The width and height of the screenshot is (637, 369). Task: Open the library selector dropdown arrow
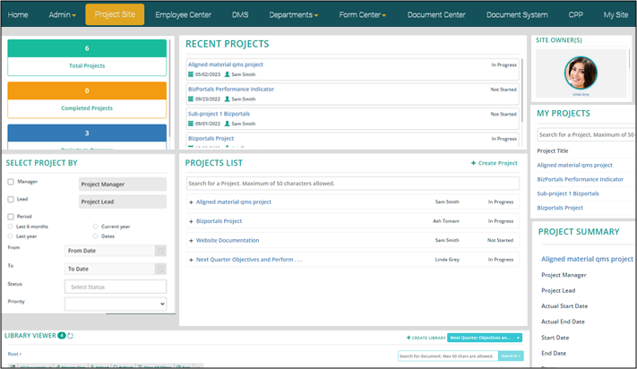[518, 338]
